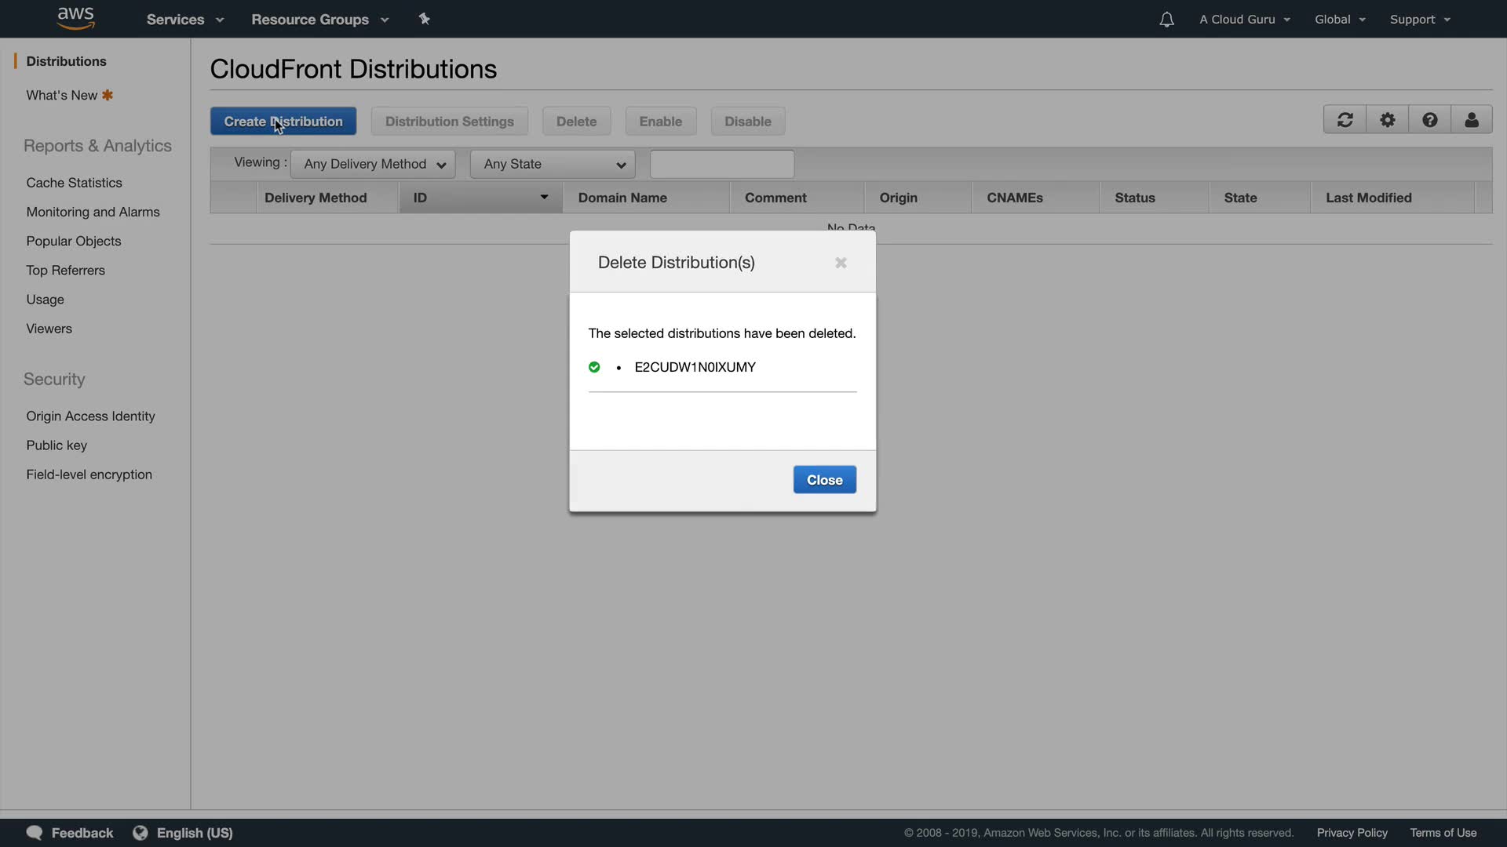Dismiss the dialog with the X icon
1507x847 pixels.
[x=841, y=263]
